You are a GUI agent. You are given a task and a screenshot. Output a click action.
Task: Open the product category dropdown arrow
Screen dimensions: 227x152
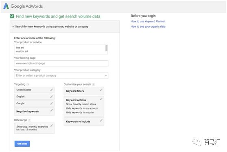click(106, 75)
